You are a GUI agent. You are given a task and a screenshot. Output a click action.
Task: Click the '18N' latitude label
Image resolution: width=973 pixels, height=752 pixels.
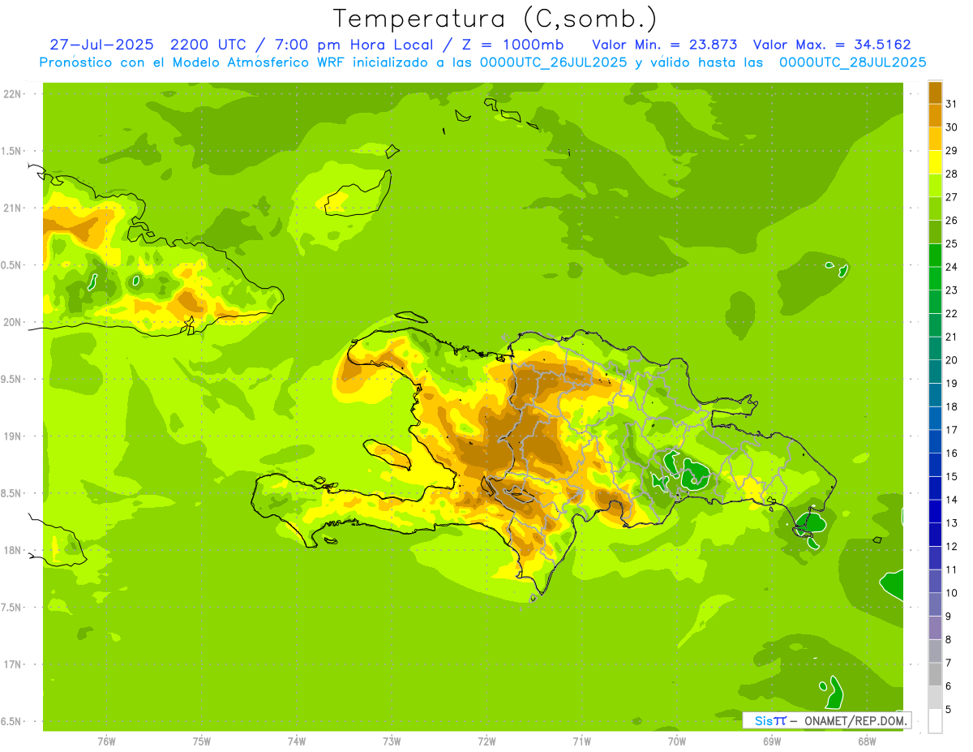click(14, 550)
